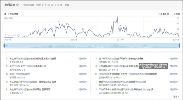Open 1条相关 link for headline C

pyautogui.click(x=83, y=74)
